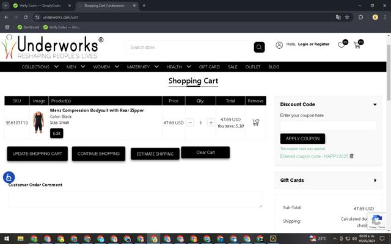View site information in address bar
Viewport: 391px width, 244px height.
tap(37, 17)
